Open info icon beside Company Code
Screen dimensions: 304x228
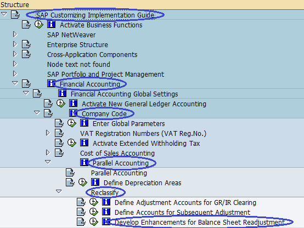tap(73, 113)
